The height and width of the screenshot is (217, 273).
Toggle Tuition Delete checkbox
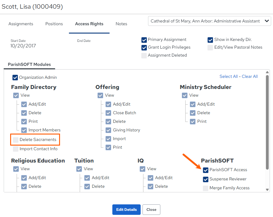(87, 187)
